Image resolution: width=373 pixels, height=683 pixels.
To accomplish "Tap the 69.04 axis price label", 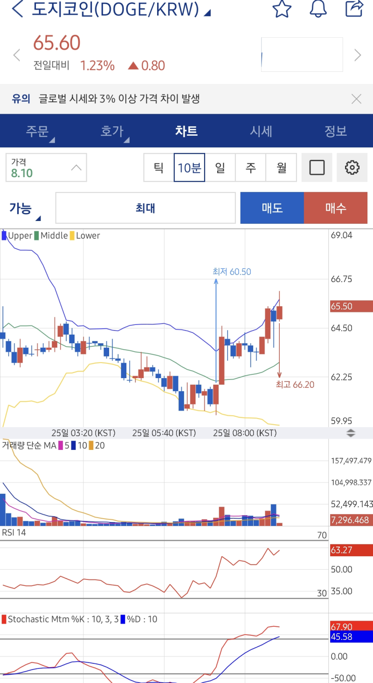I will pyautogui.click(x=341, y=235).
